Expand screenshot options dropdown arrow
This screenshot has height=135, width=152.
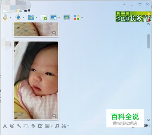pyautogui.click(x=68, y=126)
